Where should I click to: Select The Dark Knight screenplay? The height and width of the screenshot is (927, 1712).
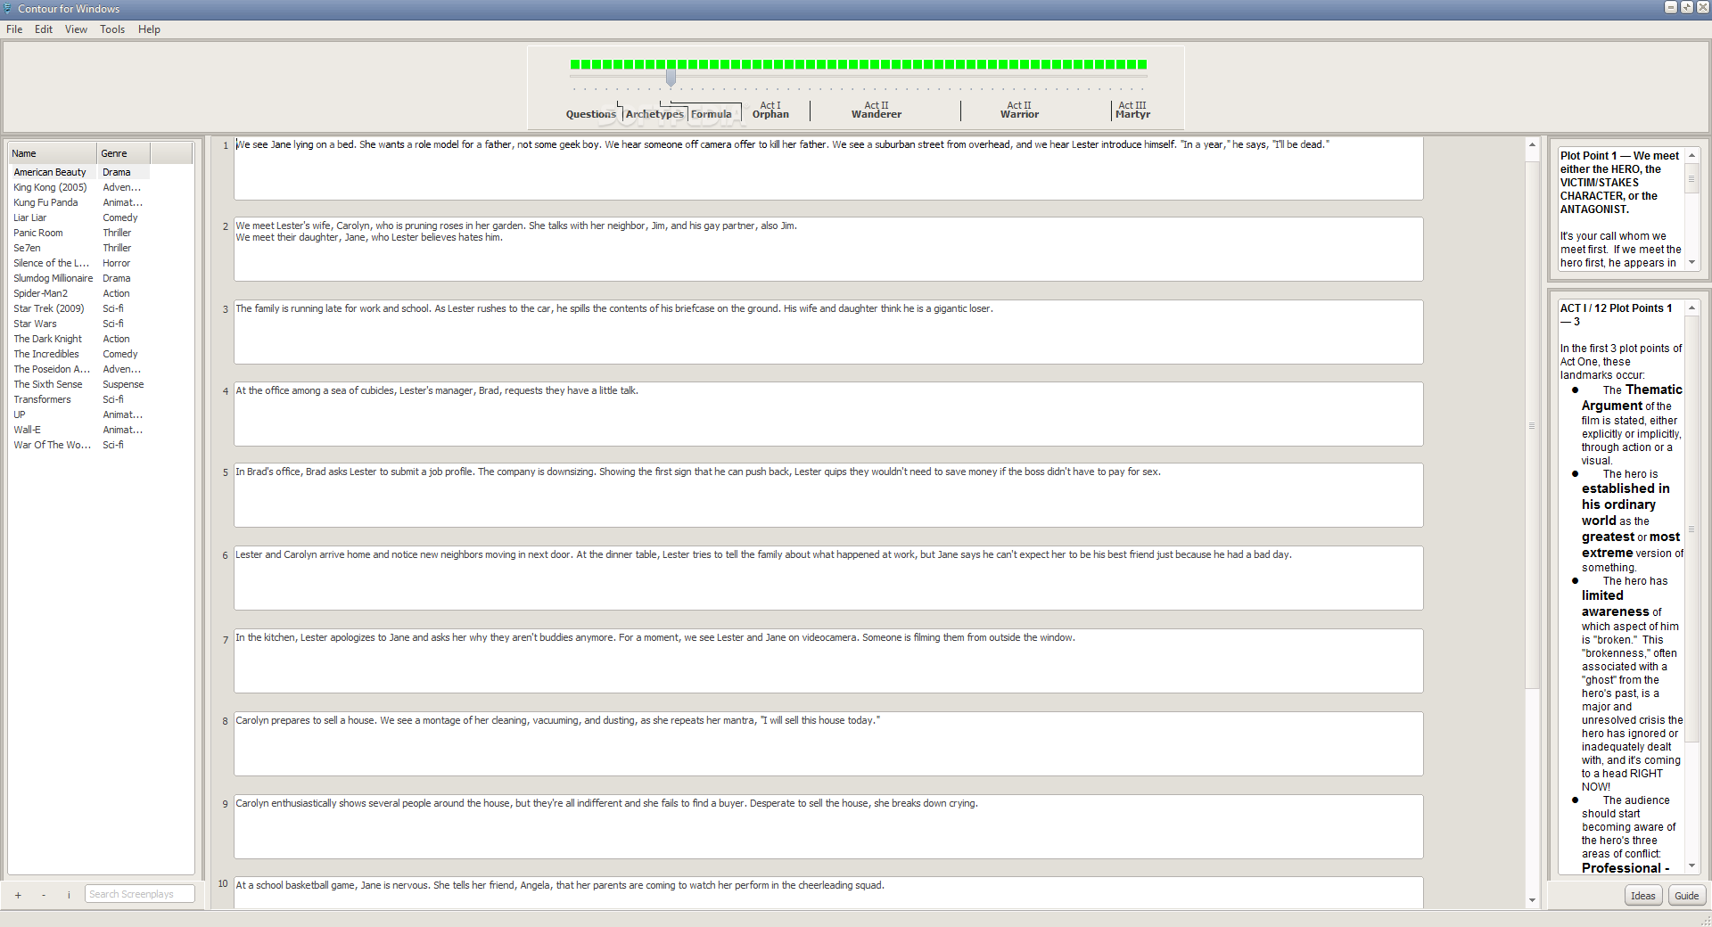tap(79, 339)
